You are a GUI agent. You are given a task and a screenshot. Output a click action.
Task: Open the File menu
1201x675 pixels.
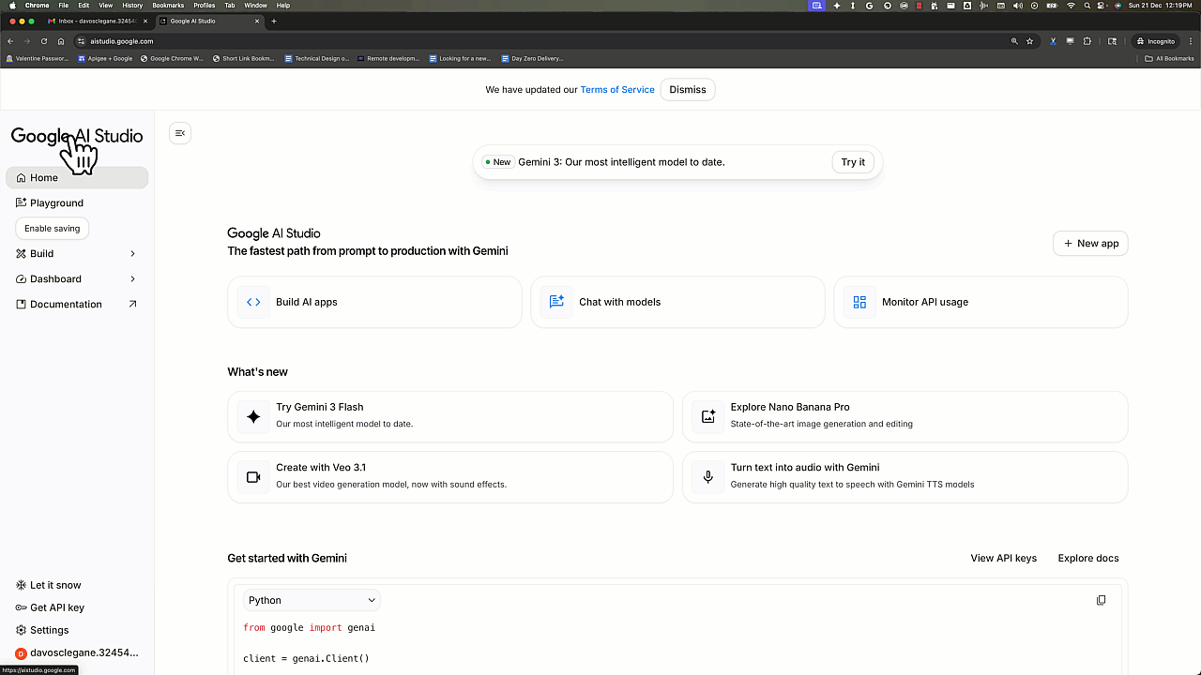tap(64, 6)
